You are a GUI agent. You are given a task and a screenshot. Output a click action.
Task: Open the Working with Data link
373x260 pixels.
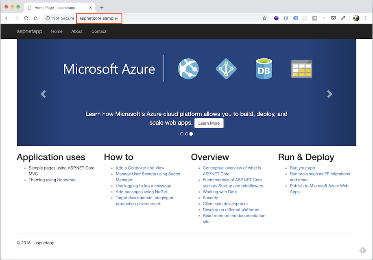(x=220, y=192)
